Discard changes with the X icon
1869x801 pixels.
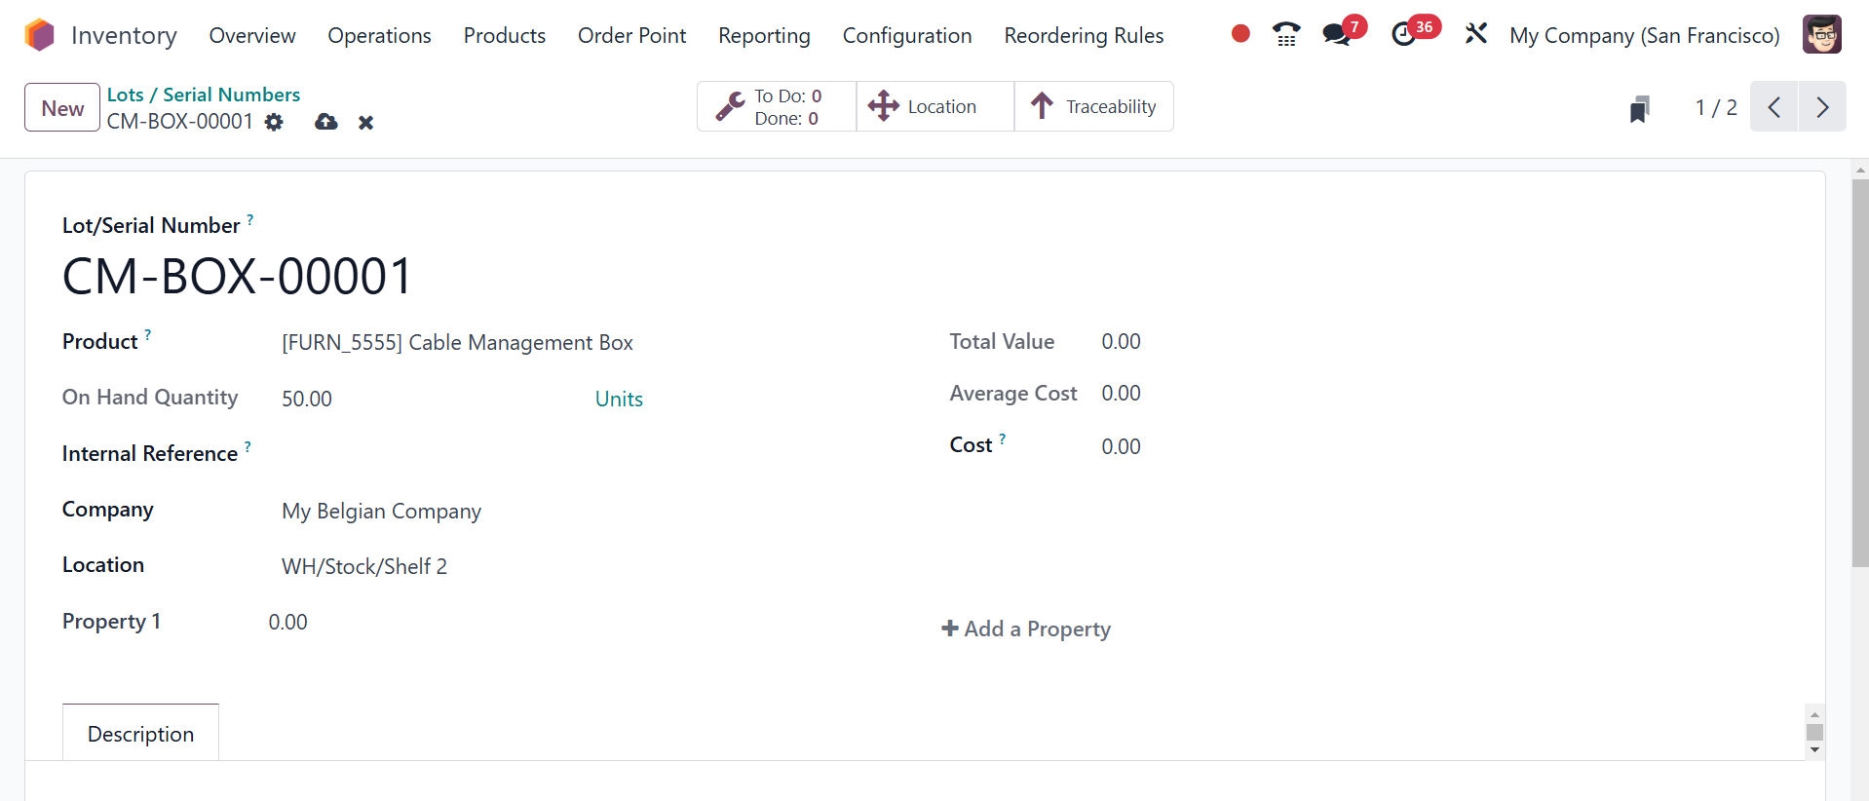point(365,122)
